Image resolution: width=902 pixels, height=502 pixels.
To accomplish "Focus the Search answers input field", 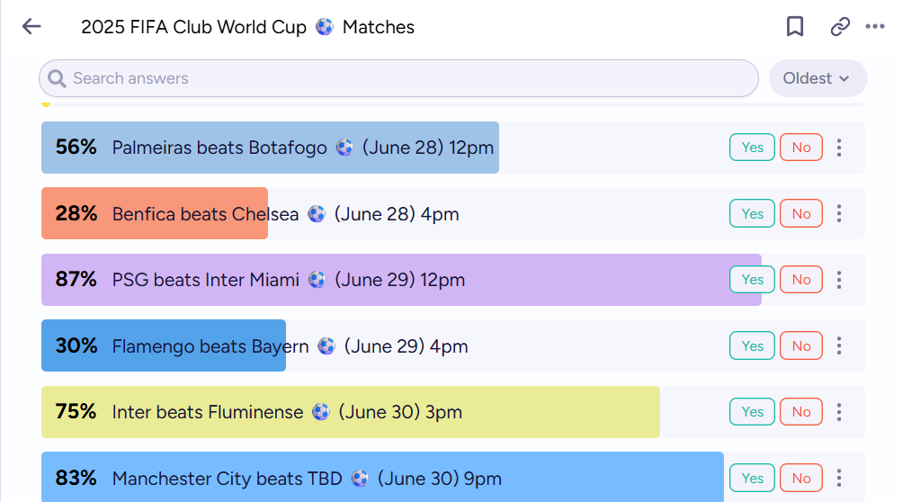I will click(x=405, y=78).
